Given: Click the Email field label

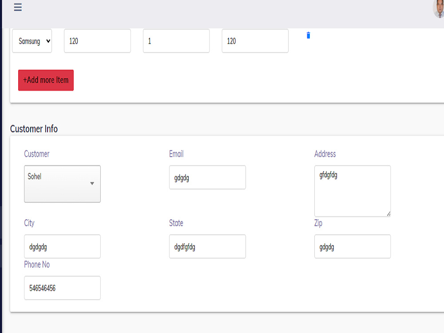Looking at the screenshot, I should [x=176, y=154].
